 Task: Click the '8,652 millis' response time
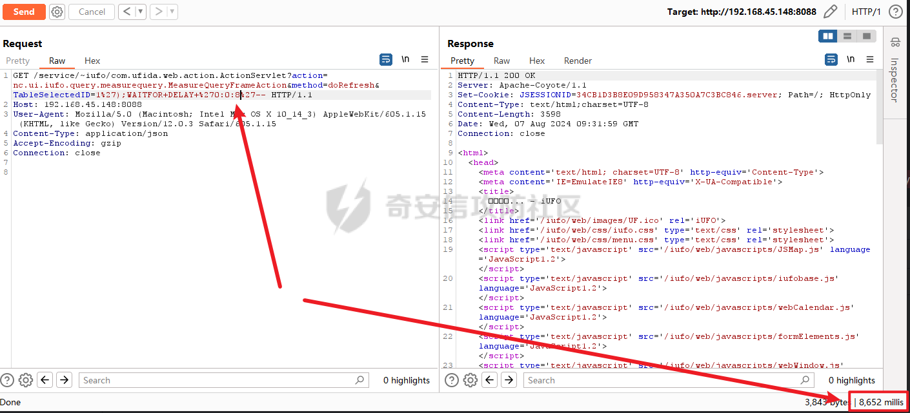click(x=881, y=402)
